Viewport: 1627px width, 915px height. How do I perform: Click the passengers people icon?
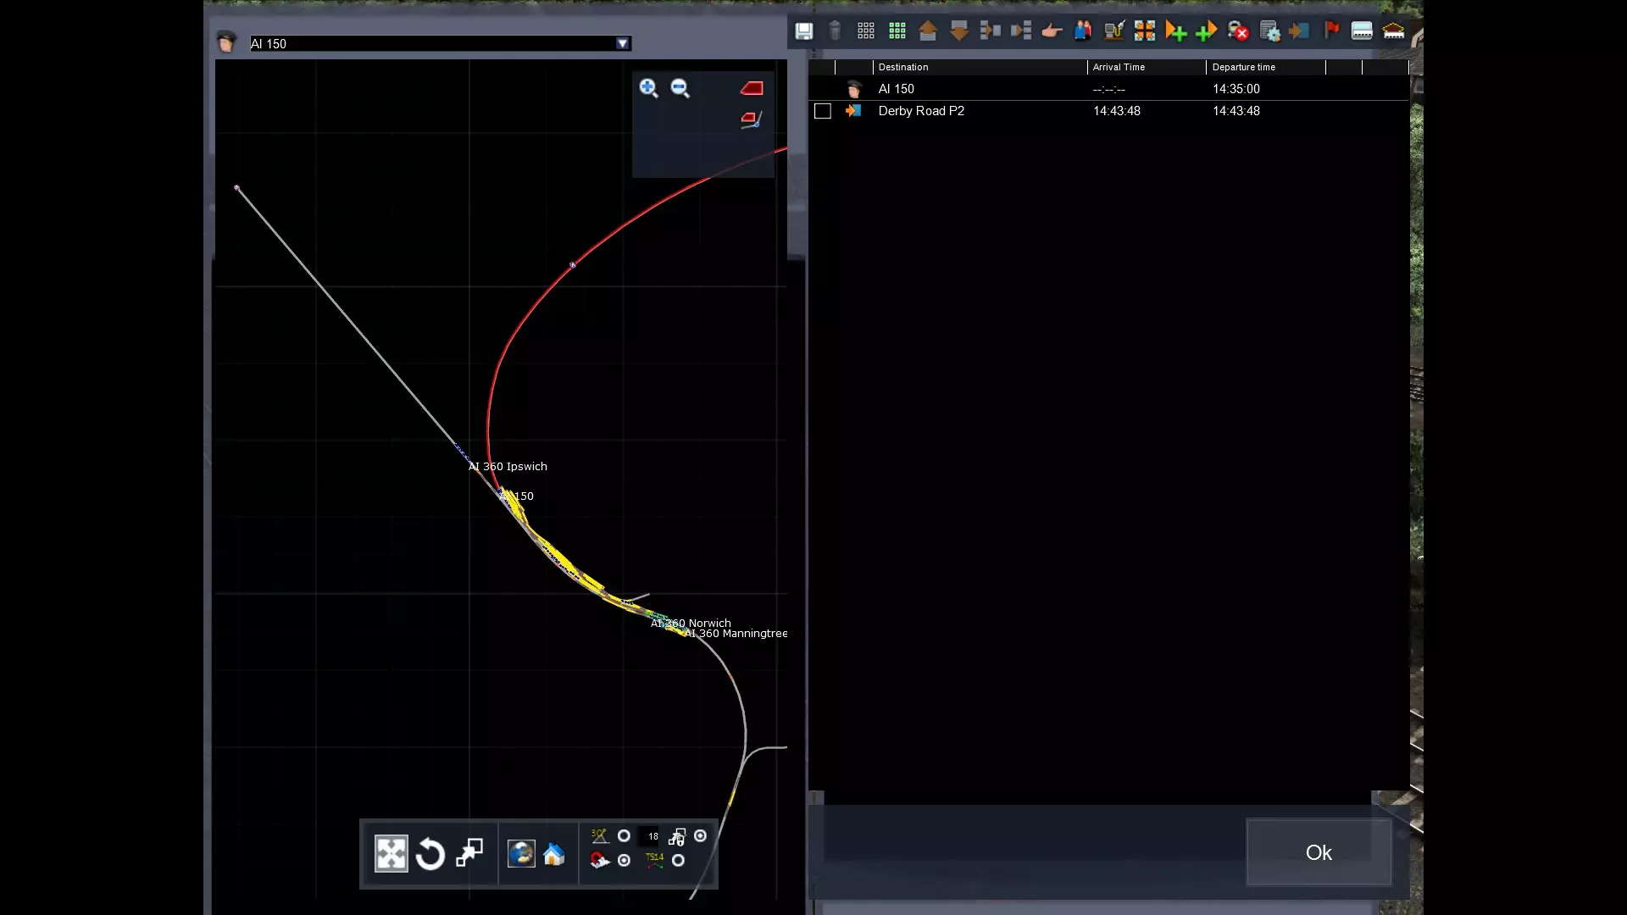point(1082,31)
